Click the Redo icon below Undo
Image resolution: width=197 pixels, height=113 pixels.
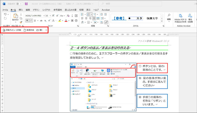(5, 18)
